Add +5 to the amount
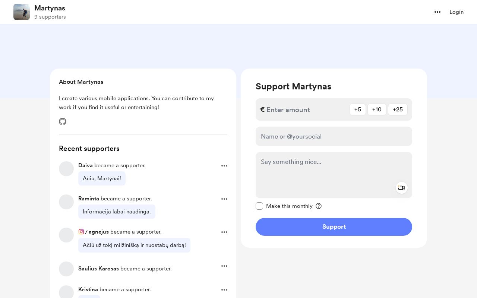This screenshot has width=477, height=298. click(358, 110)
